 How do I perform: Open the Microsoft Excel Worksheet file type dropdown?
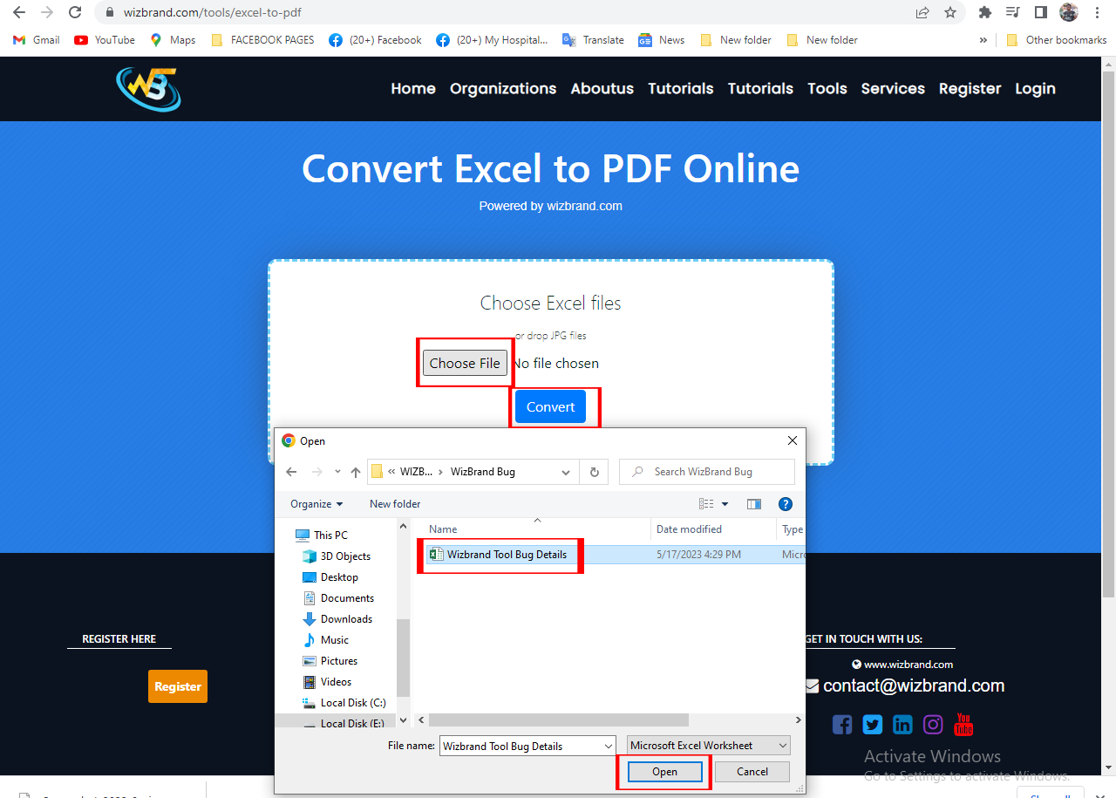[x=709, y=746]
